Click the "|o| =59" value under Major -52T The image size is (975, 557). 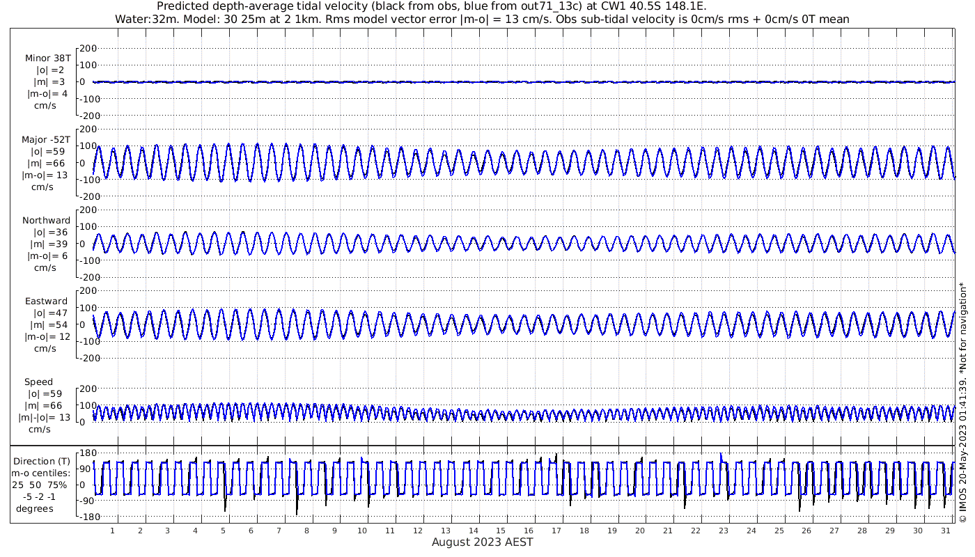click(47, 152)
